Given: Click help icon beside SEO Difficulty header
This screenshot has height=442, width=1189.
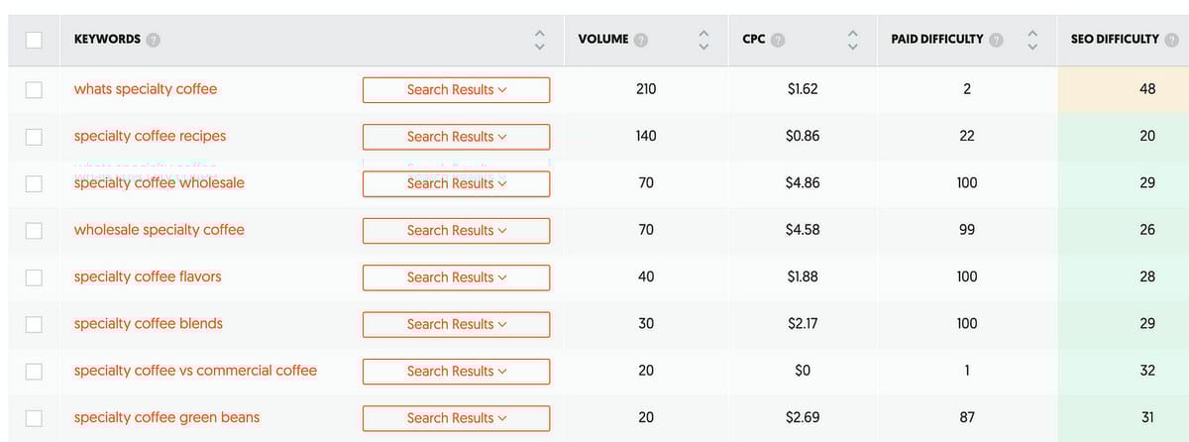Looking at the screenshot, I should pyautogui.click(x=1172, y=41).
